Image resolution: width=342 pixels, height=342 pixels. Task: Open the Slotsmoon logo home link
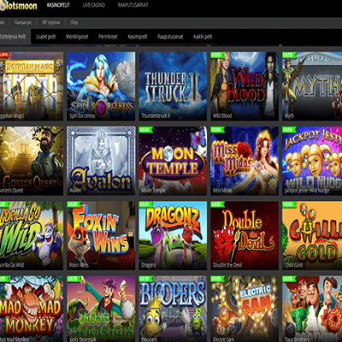pyautogui.click(x=19, y=6)
